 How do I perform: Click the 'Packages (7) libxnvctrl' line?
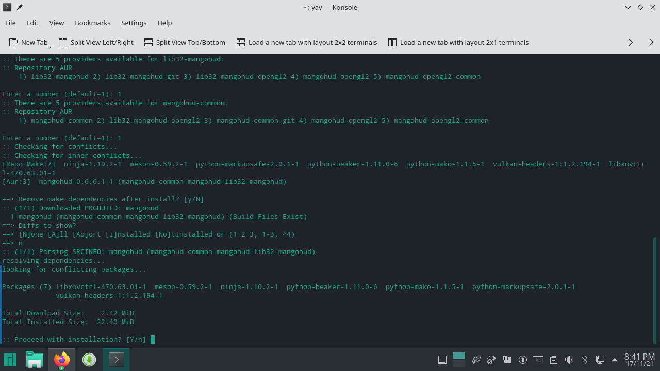coord(289,286)
